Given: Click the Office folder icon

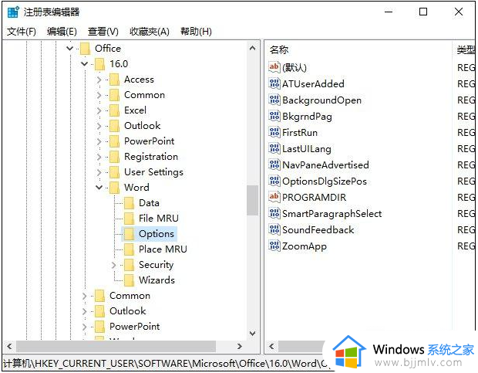Looking at the screenshot, I should click(85, 49).
